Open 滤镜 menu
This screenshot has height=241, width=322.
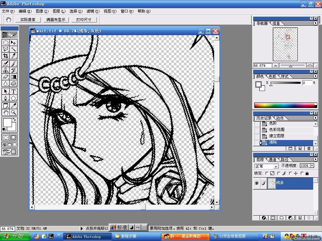pyautogui.click(x=93, y=11)
